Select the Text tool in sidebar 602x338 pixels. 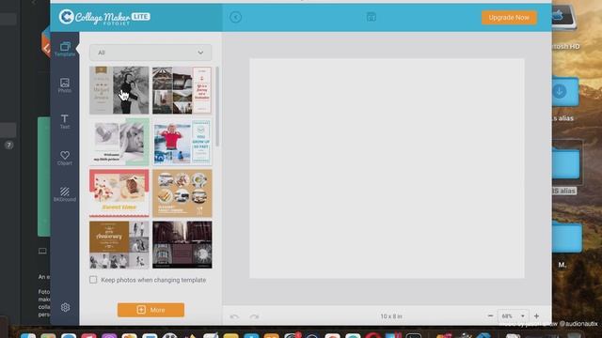pos(65,121)
